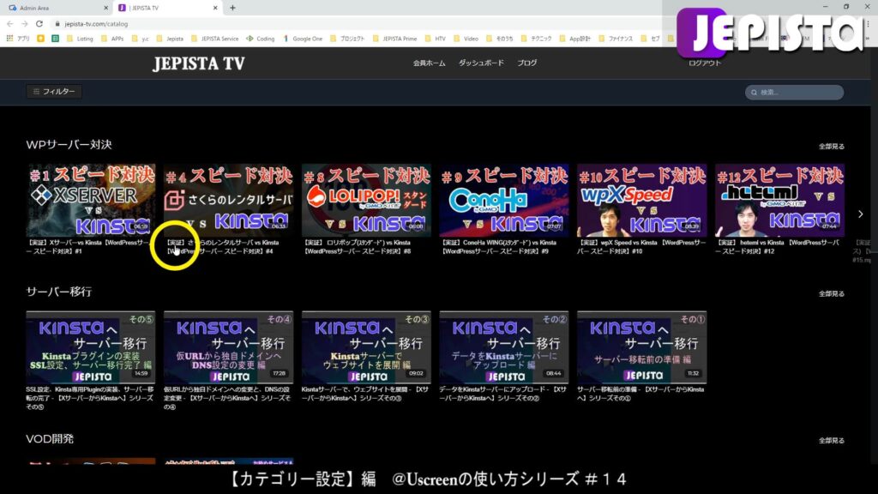Close the Admin Area tab
Screen dimensions: 878x494
pos(105,8)
